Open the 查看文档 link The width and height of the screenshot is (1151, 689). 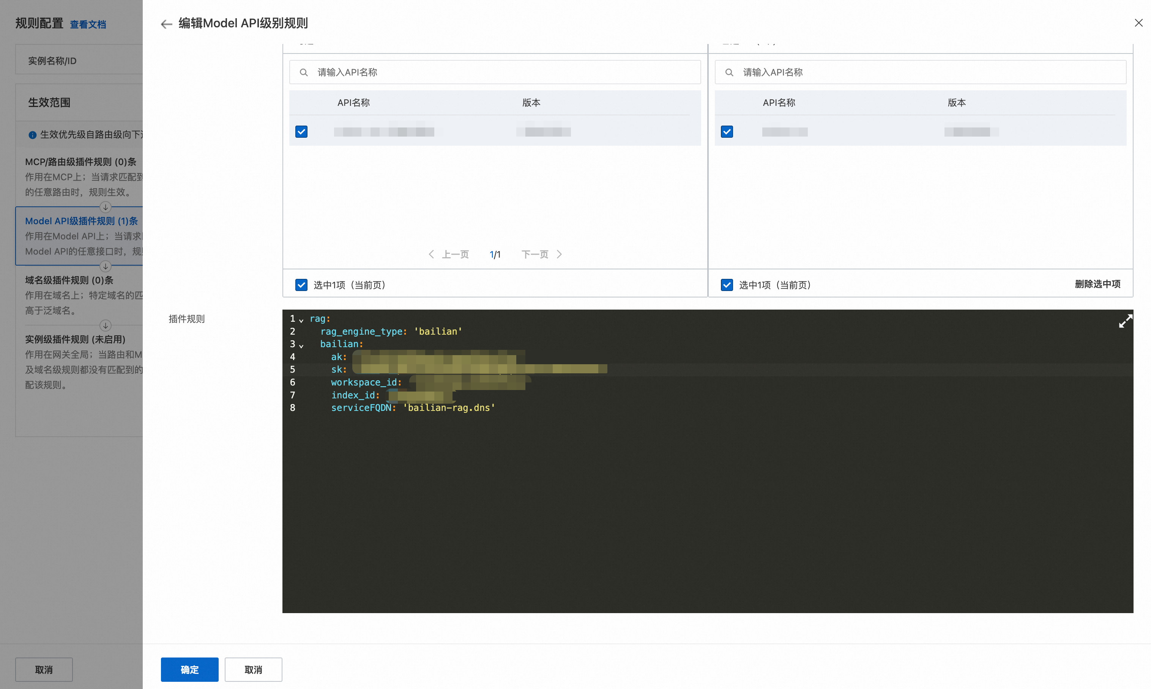coord(88,25)
